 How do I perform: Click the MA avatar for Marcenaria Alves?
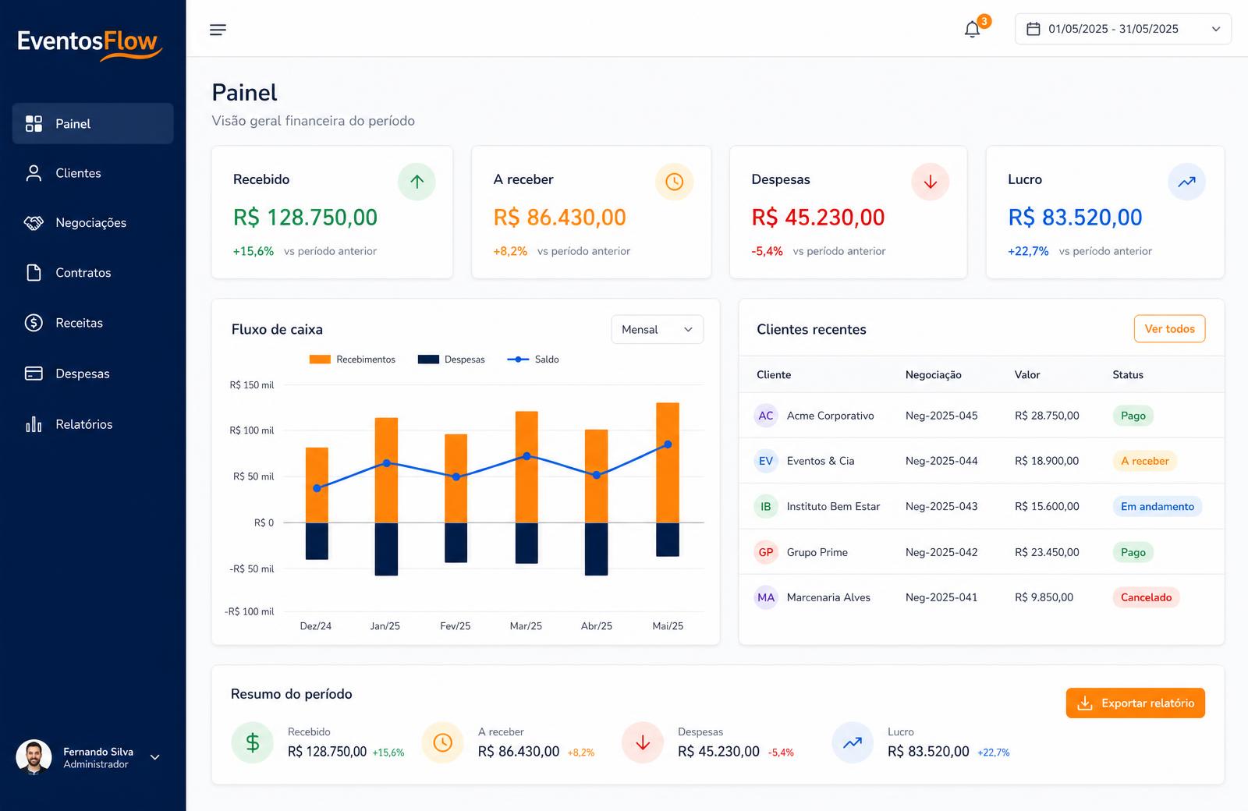tap(766, 597)
